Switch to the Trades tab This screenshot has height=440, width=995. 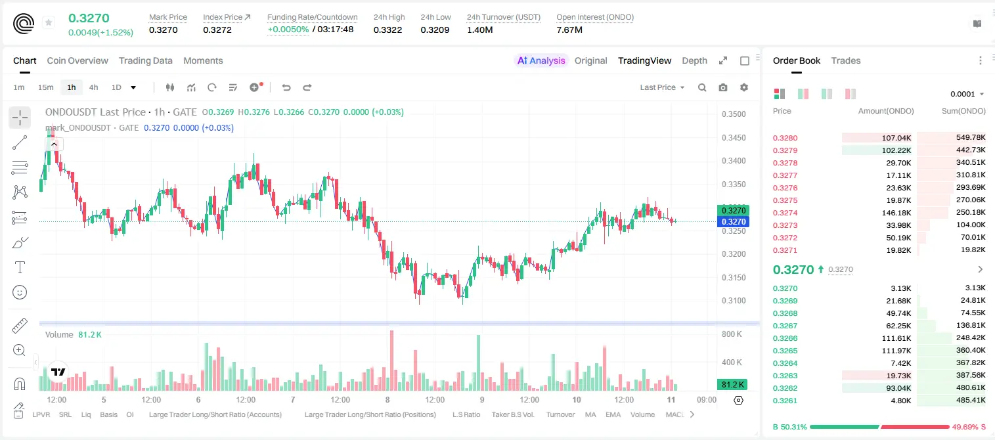[x=846, y=60]
